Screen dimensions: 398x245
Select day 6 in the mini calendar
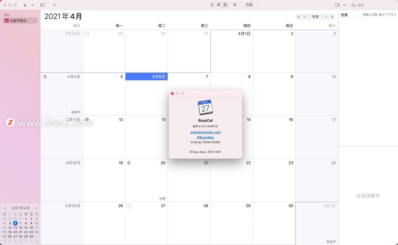(x=15, y=223)
